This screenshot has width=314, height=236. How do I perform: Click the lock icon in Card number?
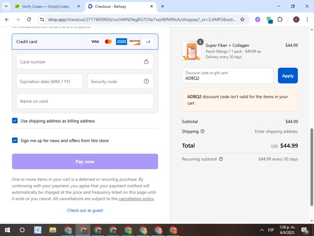pyautogui.click(x=146, y=61)
